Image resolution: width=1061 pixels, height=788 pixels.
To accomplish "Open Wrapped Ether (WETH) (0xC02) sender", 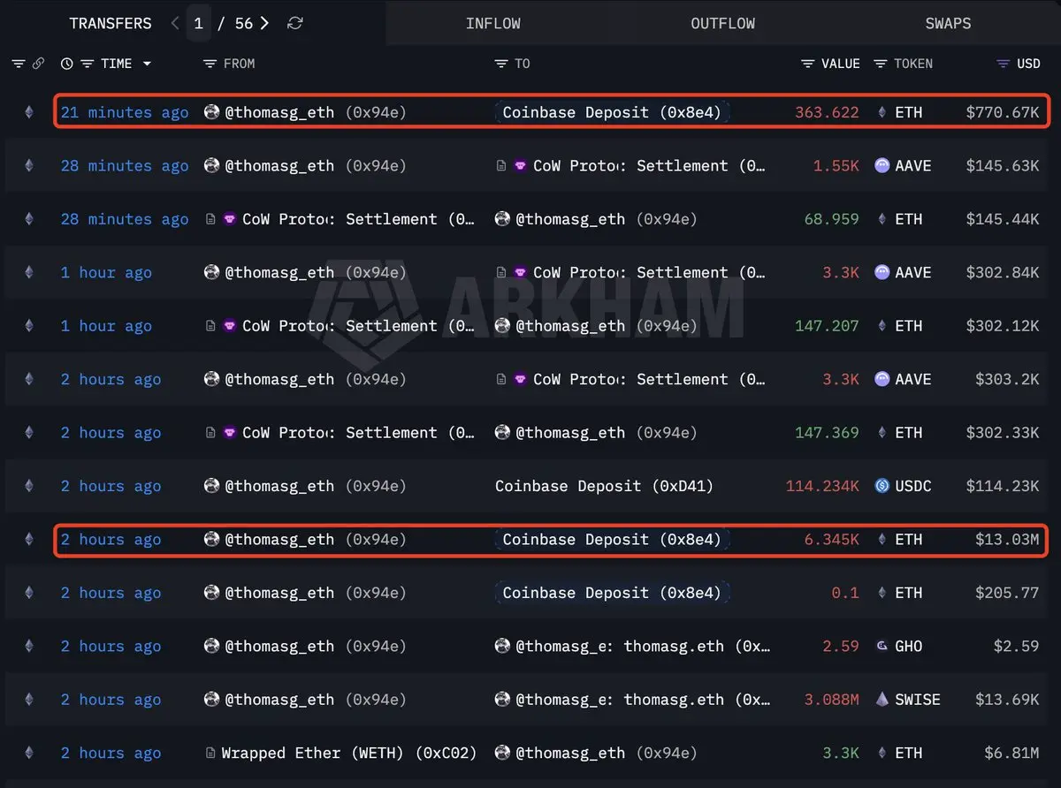I will (x=348, y=753).
